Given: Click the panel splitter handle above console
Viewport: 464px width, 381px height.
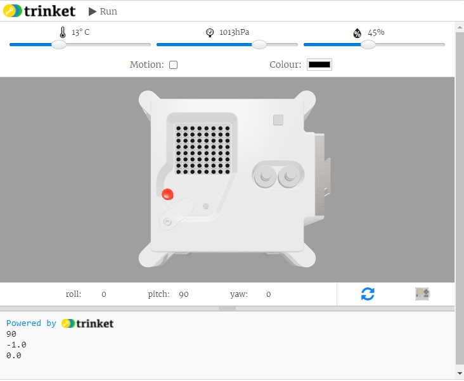Looking at the screenshot, I should pyautogui.click(x=228, y=308).
